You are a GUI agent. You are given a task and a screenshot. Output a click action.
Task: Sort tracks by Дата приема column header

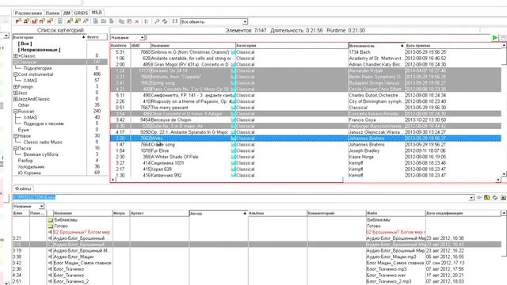[x=452, y=46]
